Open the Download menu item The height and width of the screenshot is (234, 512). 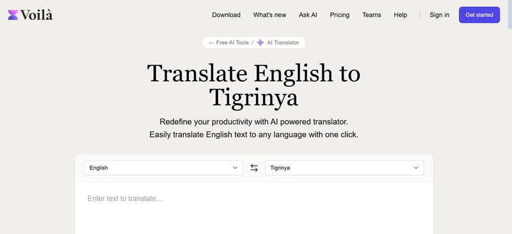tap(227, 15)
